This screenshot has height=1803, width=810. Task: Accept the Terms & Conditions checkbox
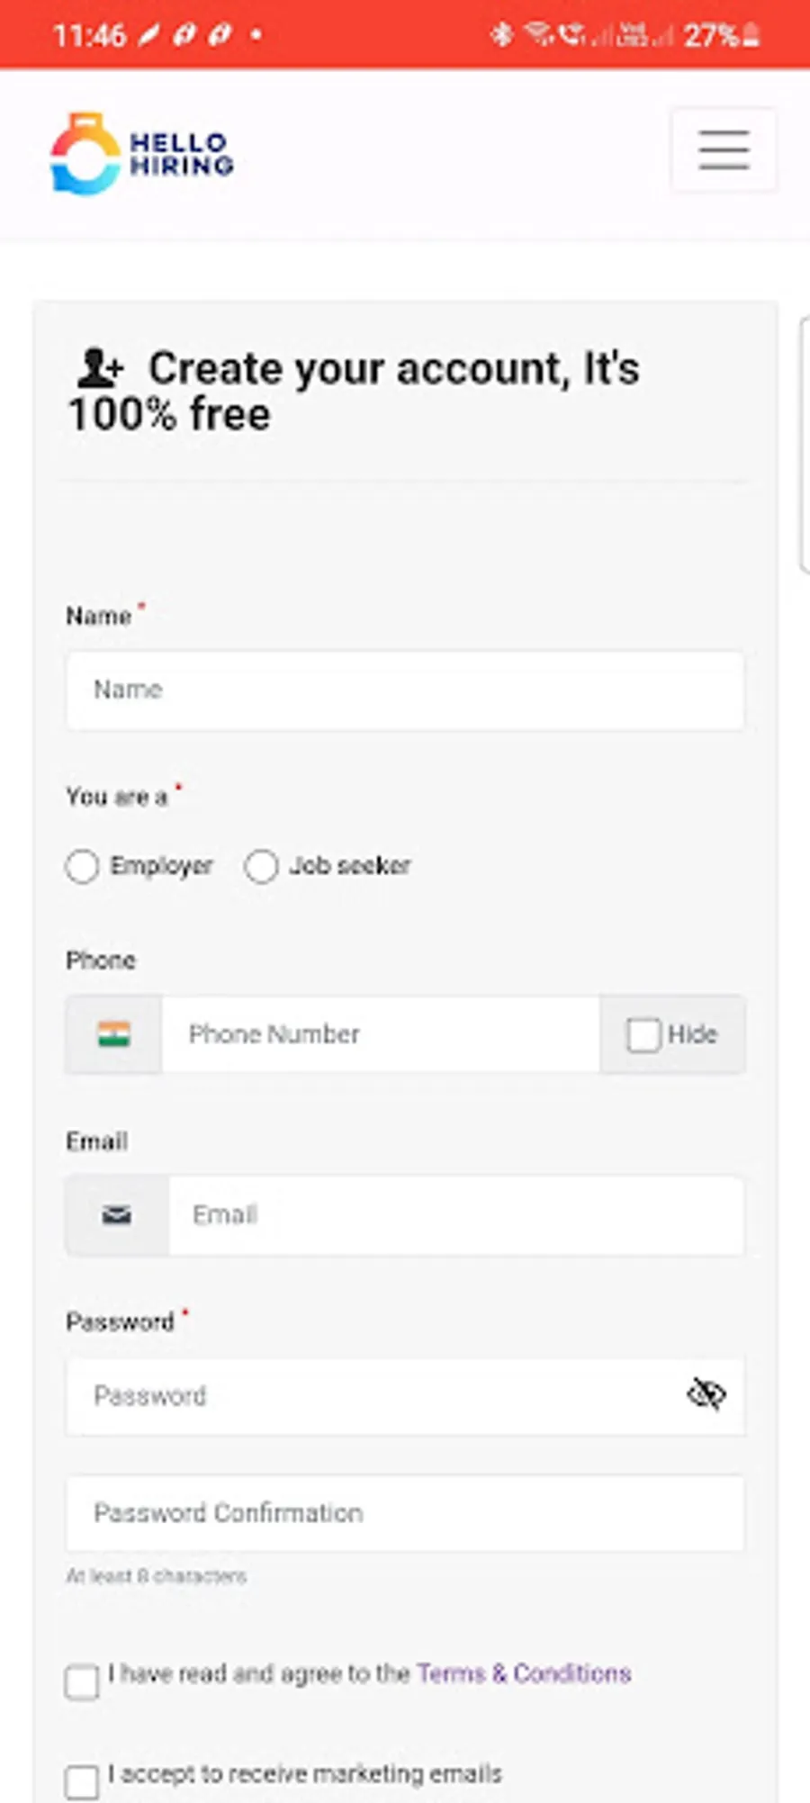click(x=82, y=1682)
